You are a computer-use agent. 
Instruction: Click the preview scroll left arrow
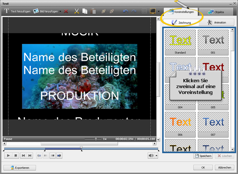[4, 143]
